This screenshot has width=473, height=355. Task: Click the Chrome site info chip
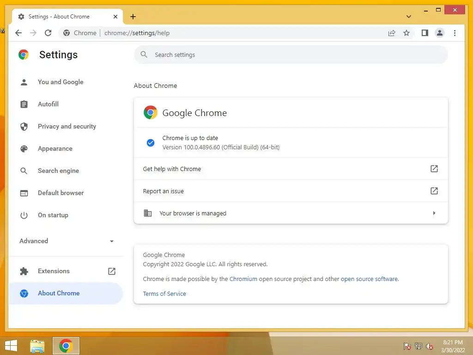coord(80,33)
